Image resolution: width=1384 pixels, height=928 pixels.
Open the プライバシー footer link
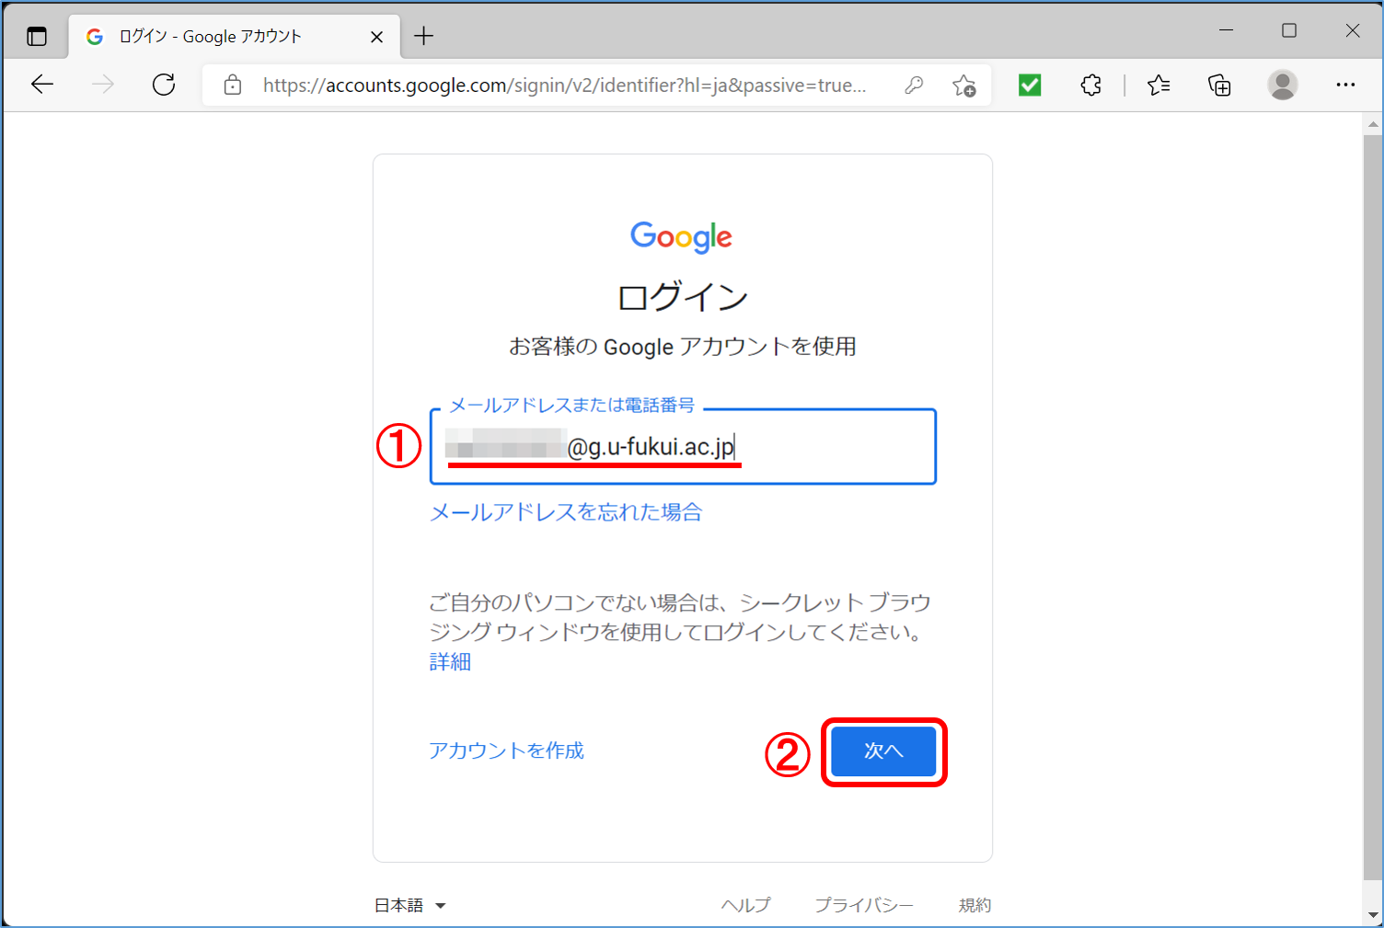tap(864, 905)
